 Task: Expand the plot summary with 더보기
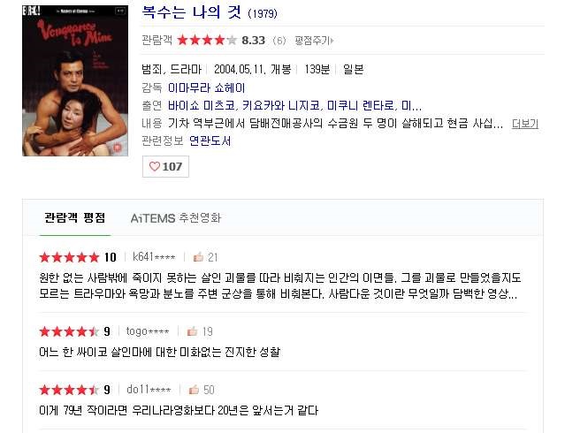click(525, 124)
